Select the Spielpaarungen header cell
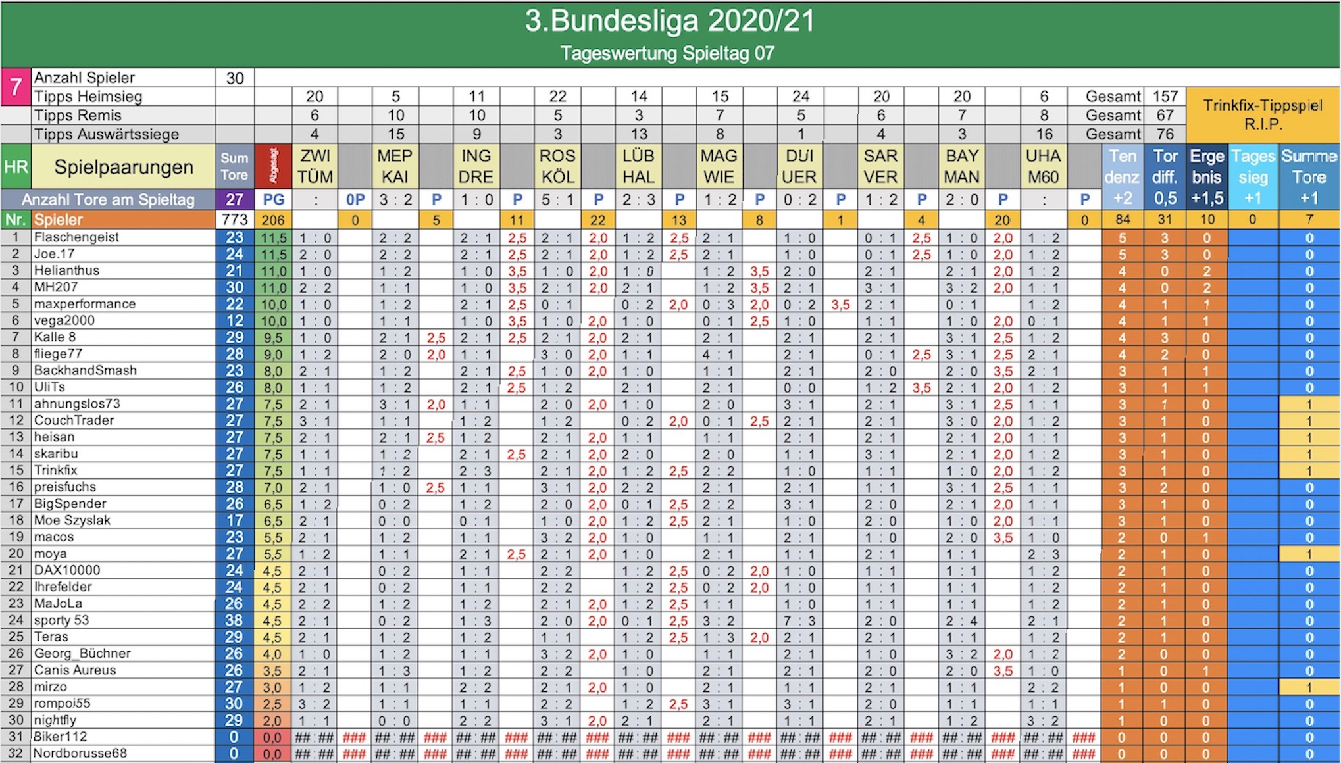 pyautogui.click(x=124, y=166)
